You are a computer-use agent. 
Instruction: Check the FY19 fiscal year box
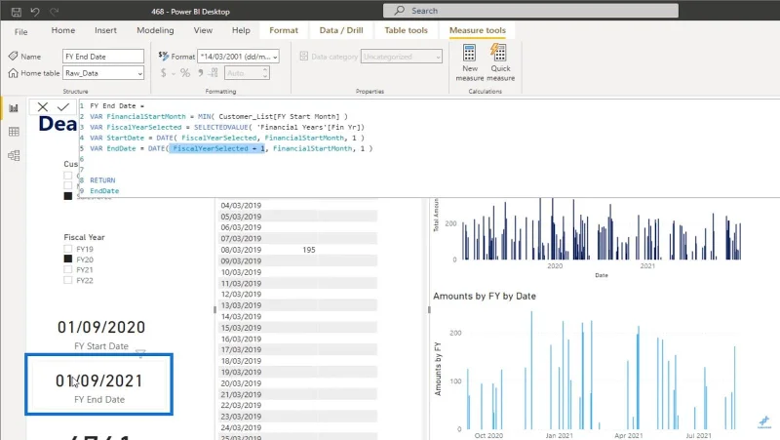[67, 249]
